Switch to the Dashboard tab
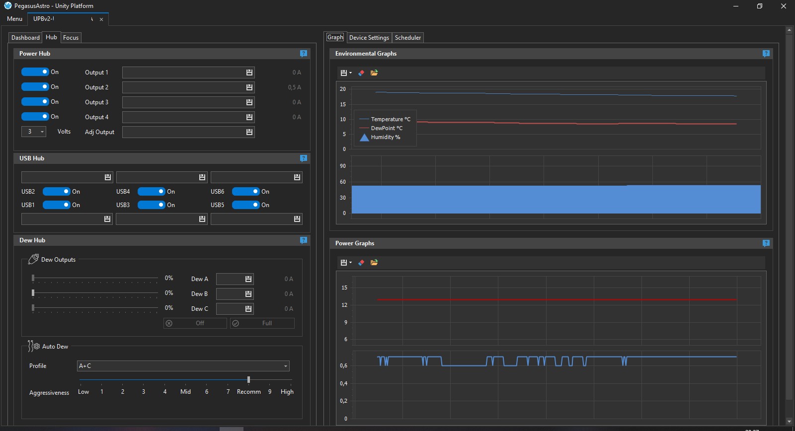Image resolution: width=795 pixels, height=431 pixels. click(x=25, y=38)
